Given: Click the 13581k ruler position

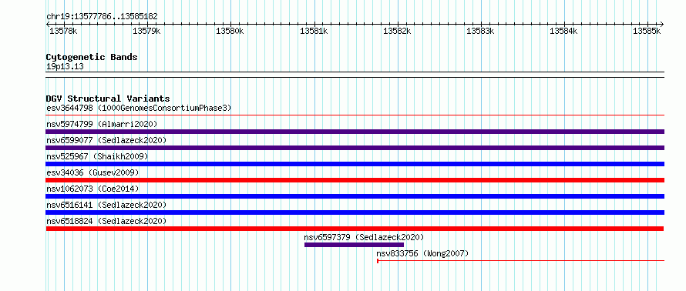Looking at the screenshot, I should coord(314,31).
